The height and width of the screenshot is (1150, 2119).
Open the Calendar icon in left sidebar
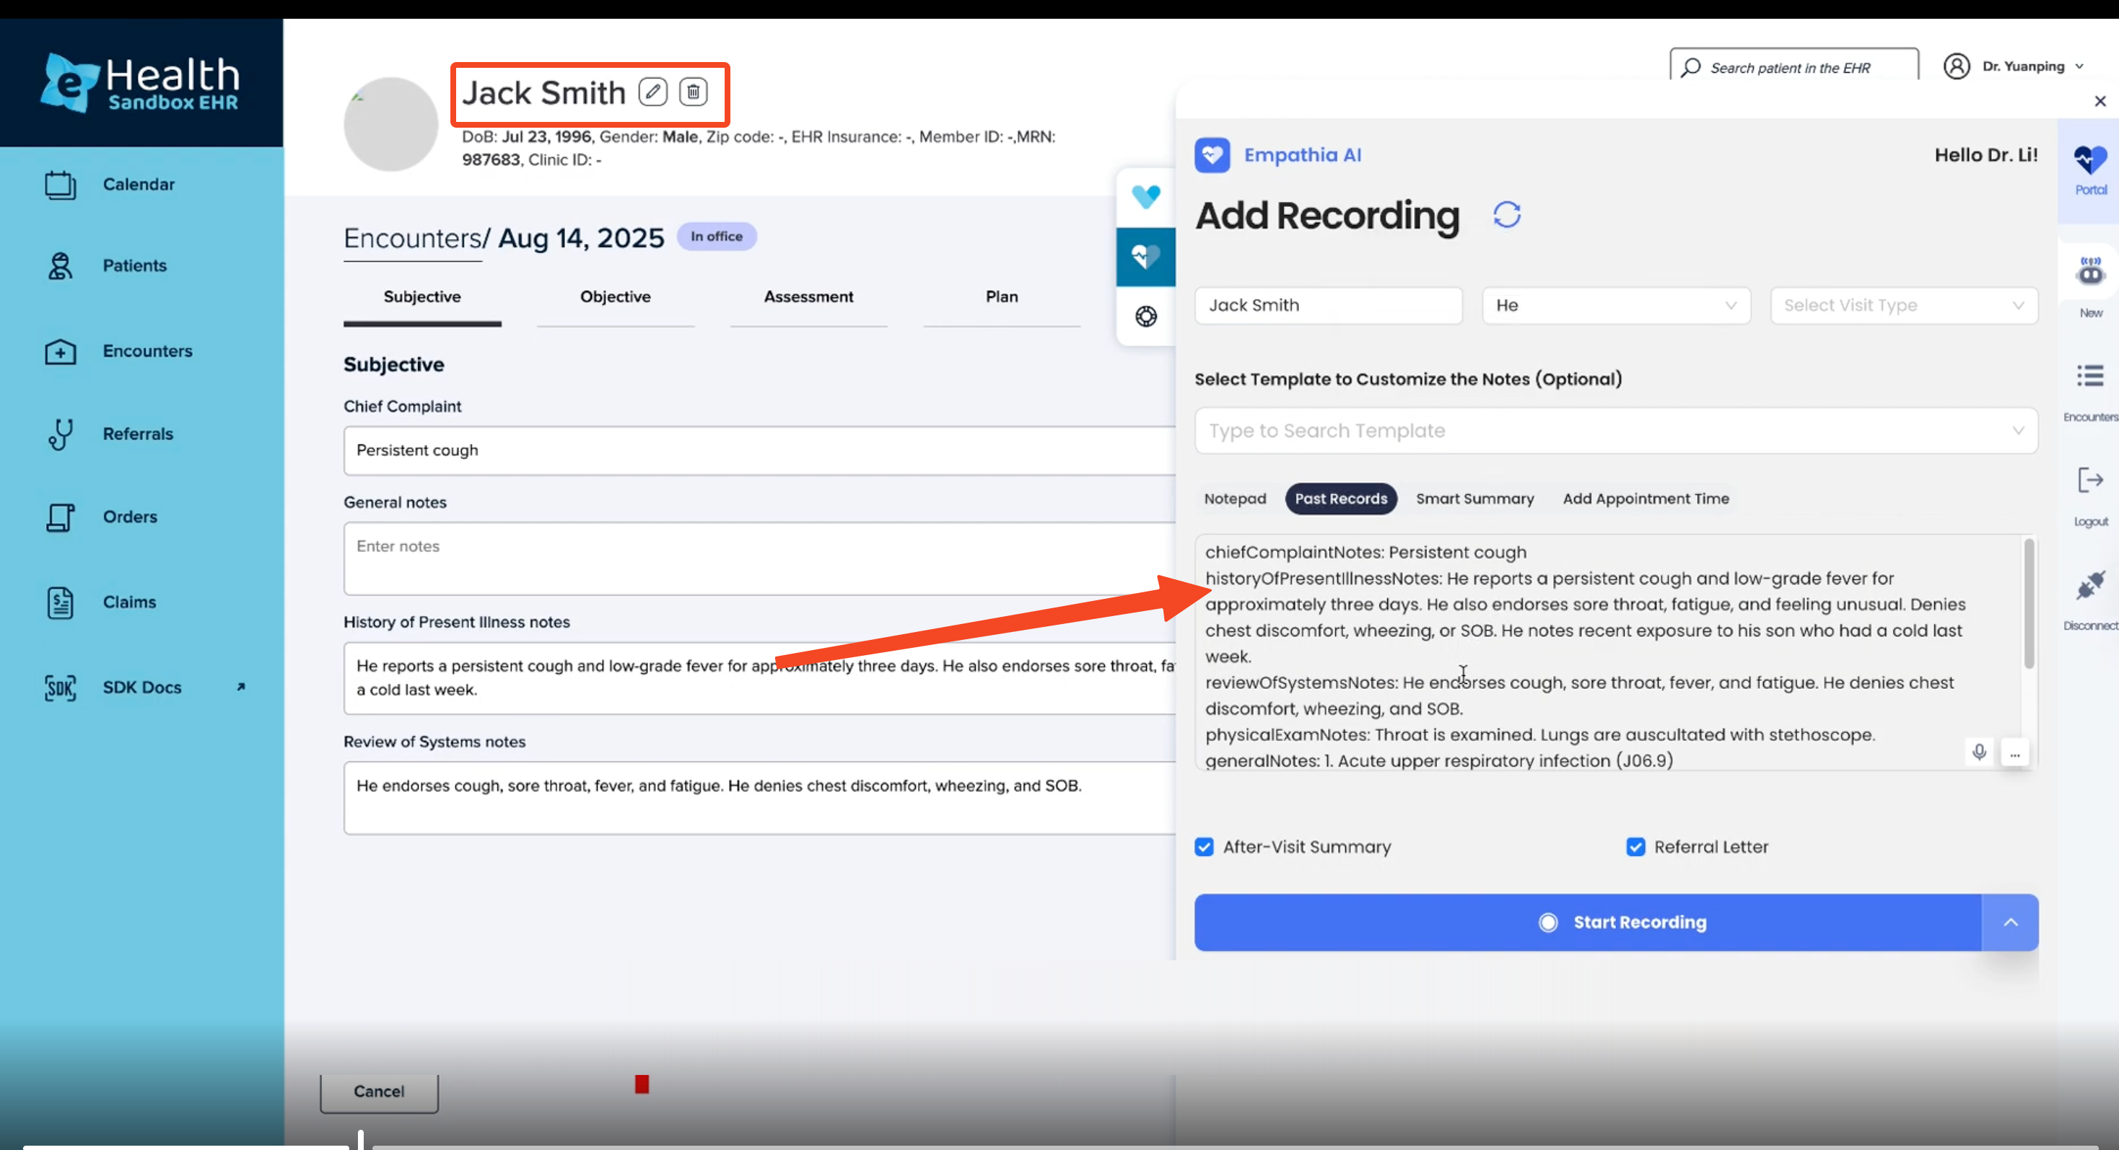(x=60, y=185)
